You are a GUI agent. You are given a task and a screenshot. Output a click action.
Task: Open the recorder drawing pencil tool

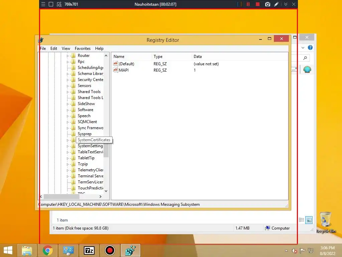(276, 4)
